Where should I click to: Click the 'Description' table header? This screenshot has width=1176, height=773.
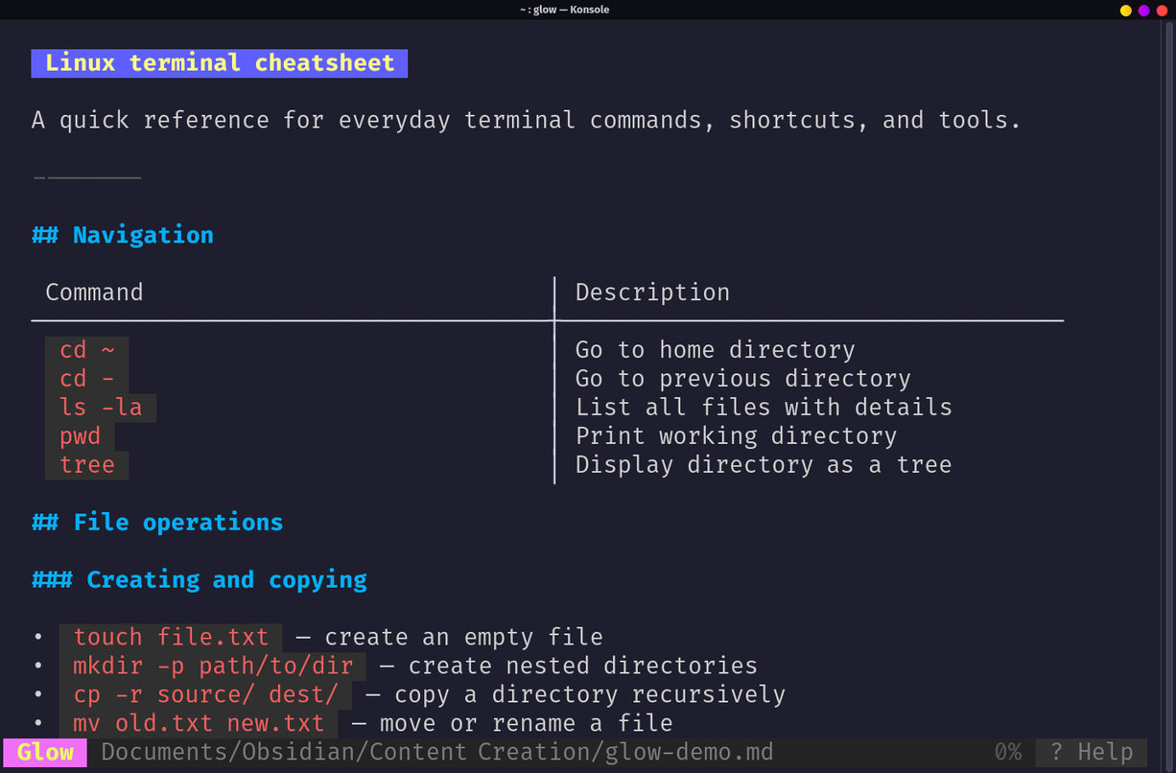[x=652, y=293]
